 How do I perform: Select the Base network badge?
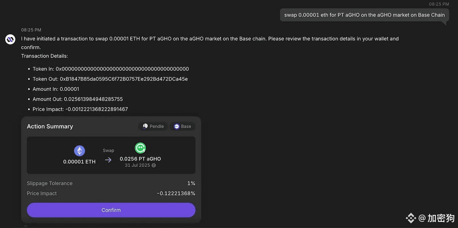183,126
